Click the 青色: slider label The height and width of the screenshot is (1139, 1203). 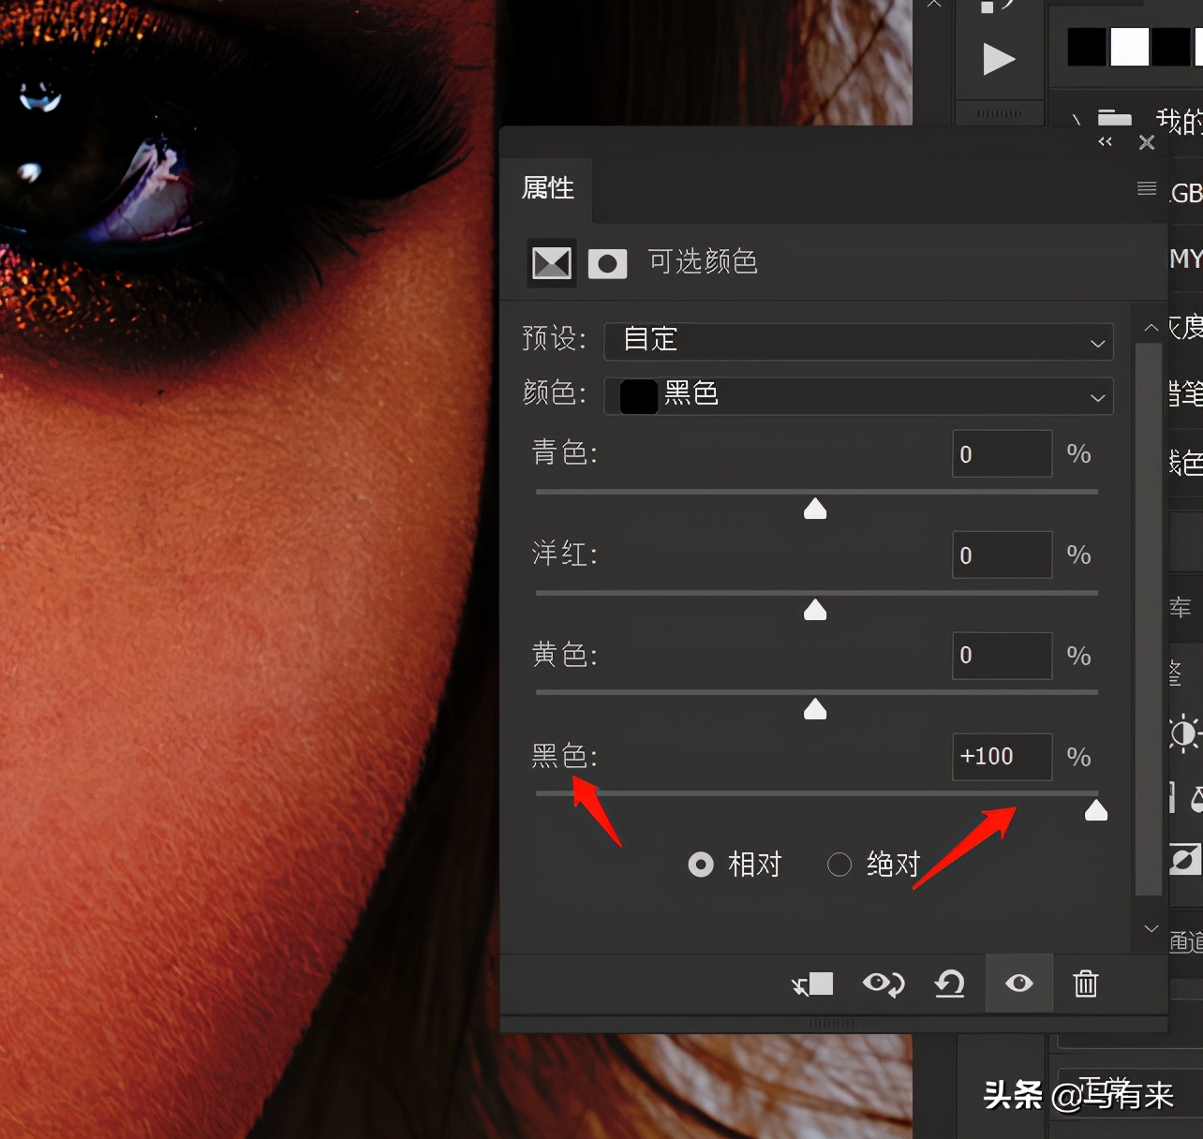click(565, 453)
